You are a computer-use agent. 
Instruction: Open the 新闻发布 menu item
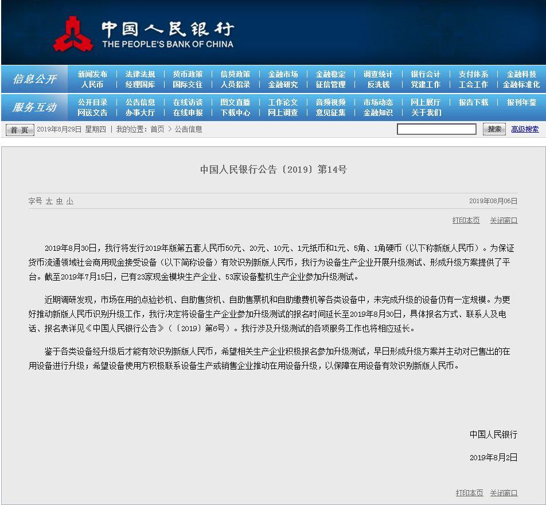(93, 74)
